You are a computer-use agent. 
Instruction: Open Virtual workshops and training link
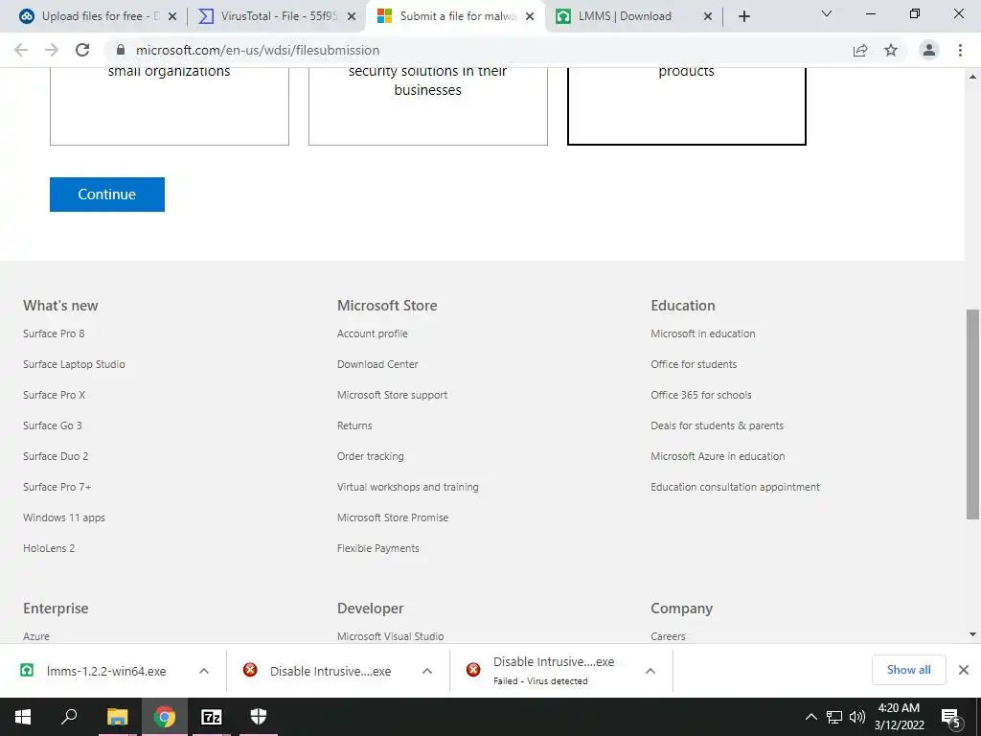point(408,487)
